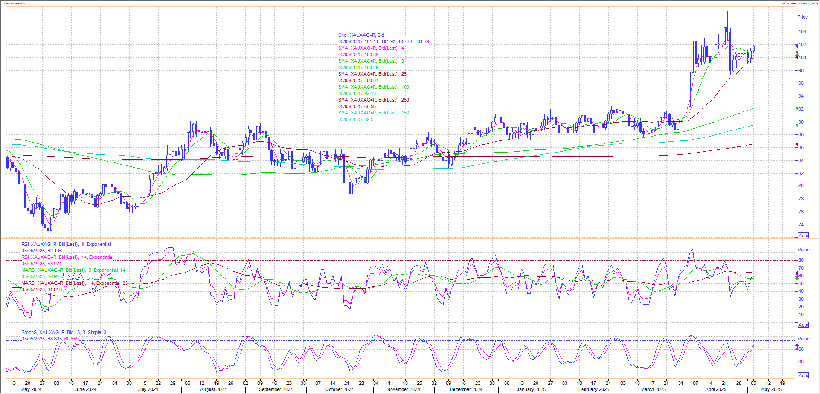Image resolution: width=820 pixels, height=394 pixels.
Task: Click the 'October 2024' month label
Action: click(x=340, y=389)
